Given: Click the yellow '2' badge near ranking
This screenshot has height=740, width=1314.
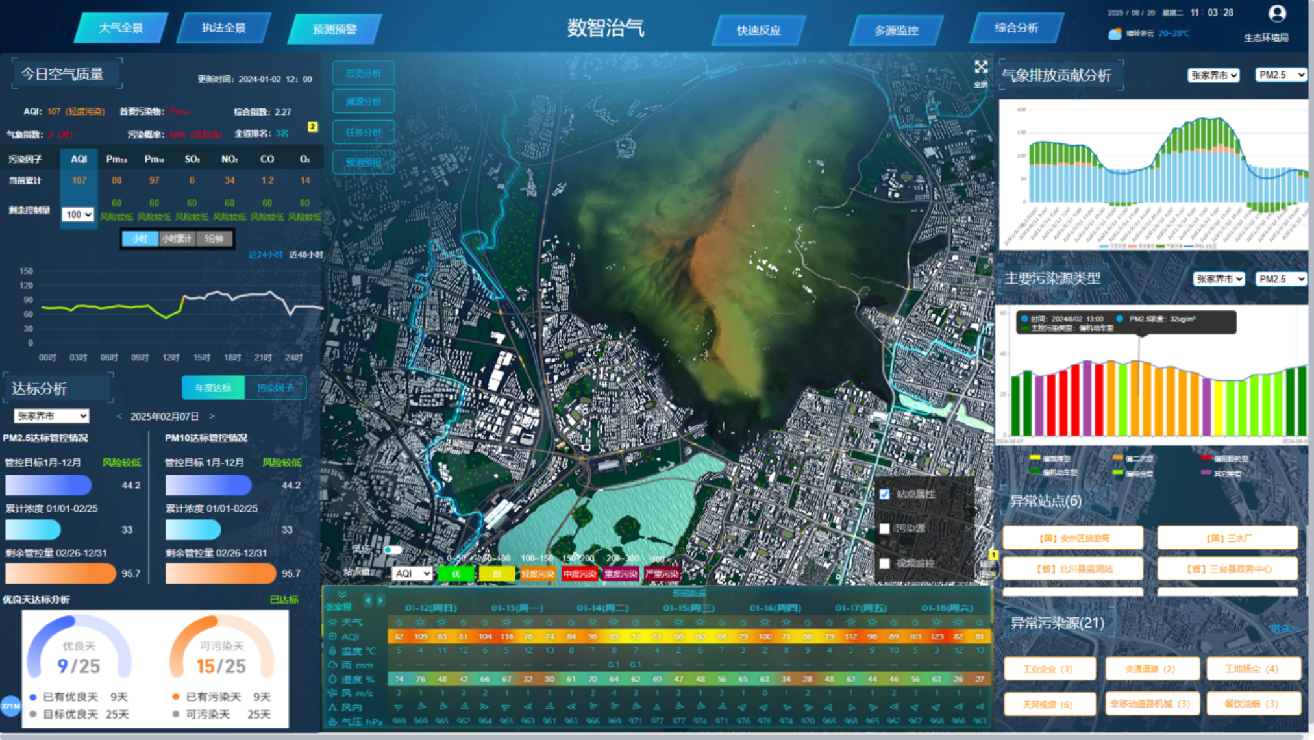Looking at the screenshot, I should [312, 127].
